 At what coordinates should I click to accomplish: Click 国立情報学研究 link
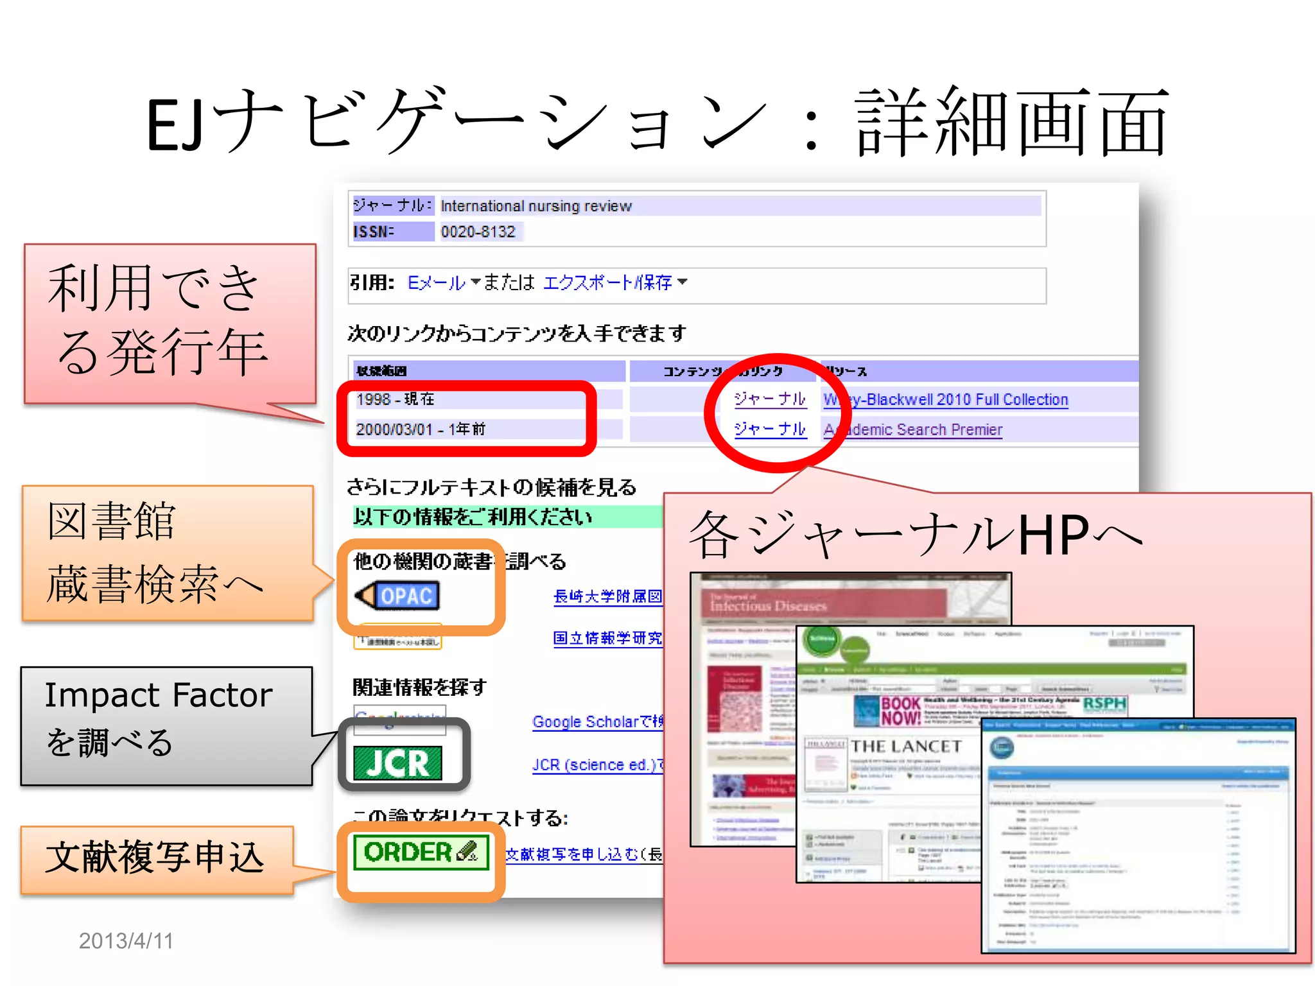pos(607,637)
